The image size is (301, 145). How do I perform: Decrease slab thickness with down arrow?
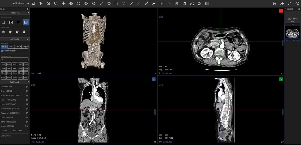pyautogui.click(x=27, y=60)
